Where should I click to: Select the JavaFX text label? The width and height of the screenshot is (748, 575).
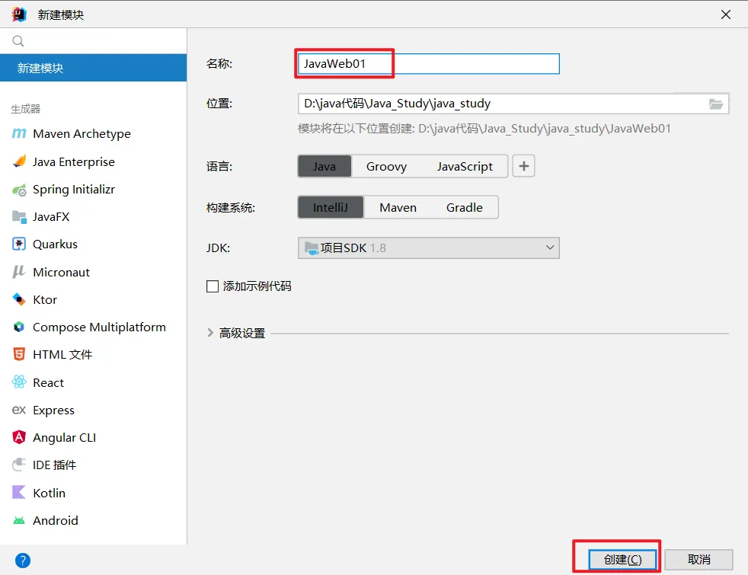pyautogui.click(x=51, y=217)
